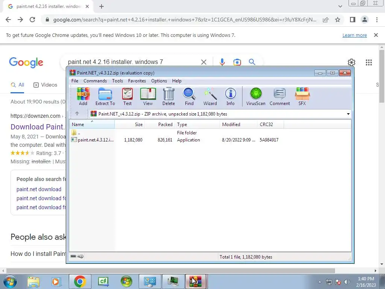Open Windows Explorer from taskbar
This screenshot has height=289, width=385.
(x=33, y=281)
